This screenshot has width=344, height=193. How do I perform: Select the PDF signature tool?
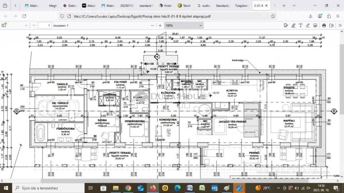pos(286,25)
